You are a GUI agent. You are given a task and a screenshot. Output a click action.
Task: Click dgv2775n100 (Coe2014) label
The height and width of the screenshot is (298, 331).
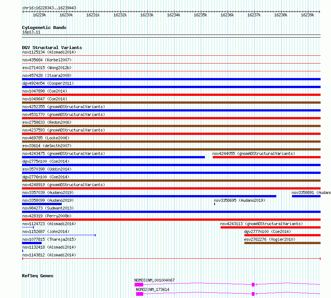[x=46, y=161]
